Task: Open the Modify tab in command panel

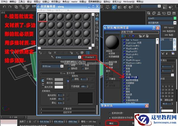Action: click(x=154, y=13)
